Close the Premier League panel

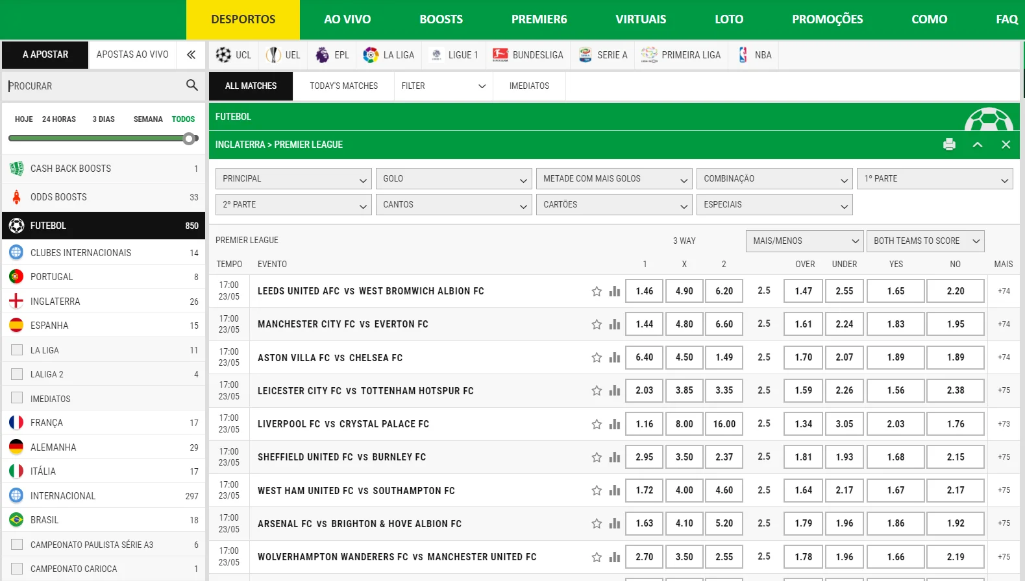coord(1006,145)
